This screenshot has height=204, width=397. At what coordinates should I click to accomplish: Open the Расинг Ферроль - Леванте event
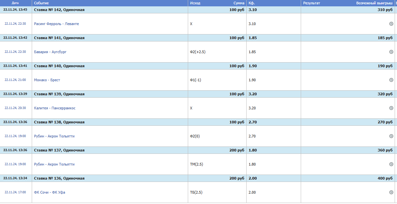coord(56,24)
